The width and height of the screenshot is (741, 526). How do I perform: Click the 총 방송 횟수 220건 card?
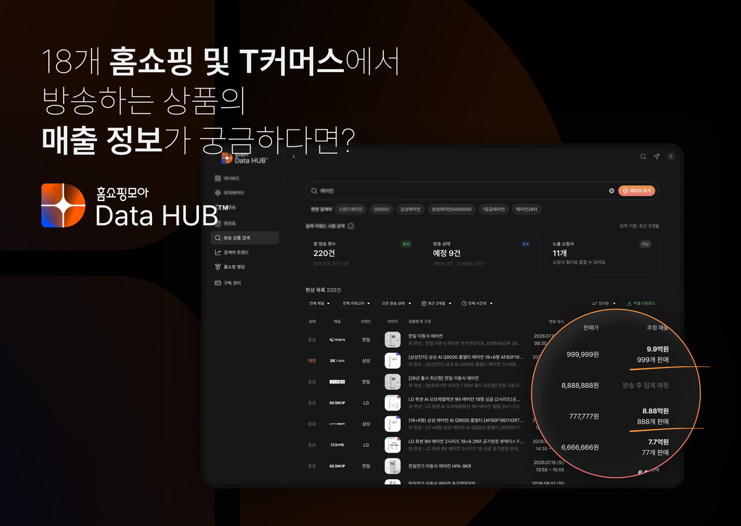(x=362, y=253)
